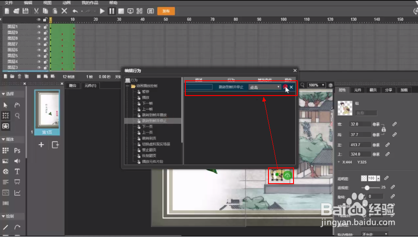Open the 不允许 dropdown
This screenshot has width=418, height=237.
coord(374,234)
